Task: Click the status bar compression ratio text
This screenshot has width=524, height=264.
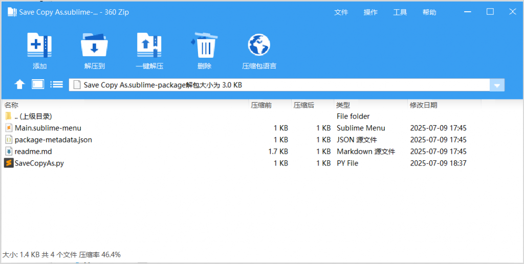Action: pyautogui.click(x=100, y=255)
